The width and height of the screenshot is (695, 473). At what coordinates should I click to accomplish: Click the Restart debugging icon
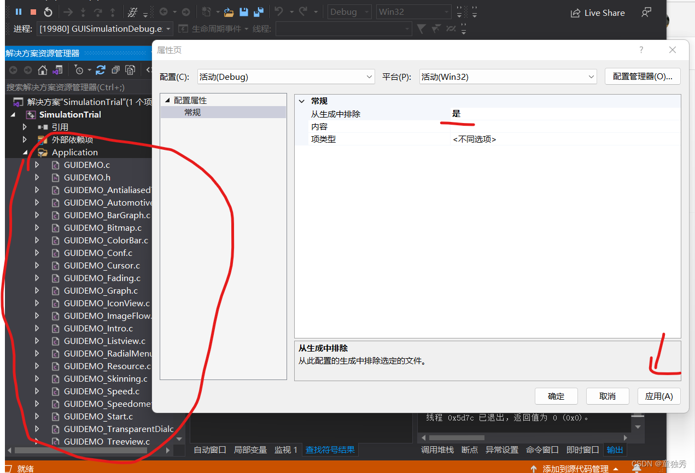pos(48,12)
